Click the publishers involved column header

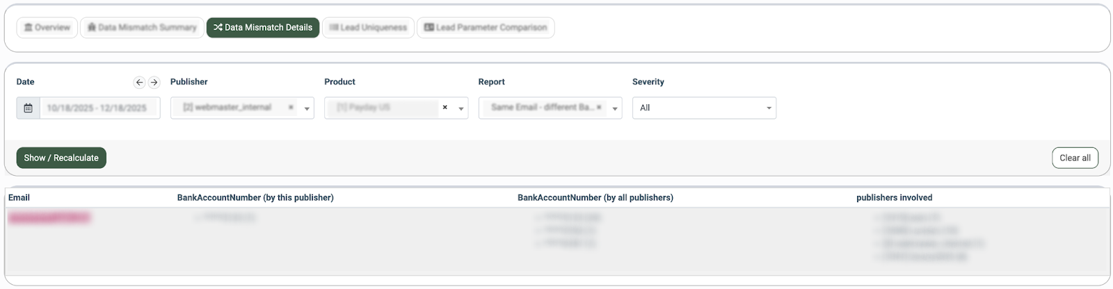pyautogui.click(x=894, y=197)
